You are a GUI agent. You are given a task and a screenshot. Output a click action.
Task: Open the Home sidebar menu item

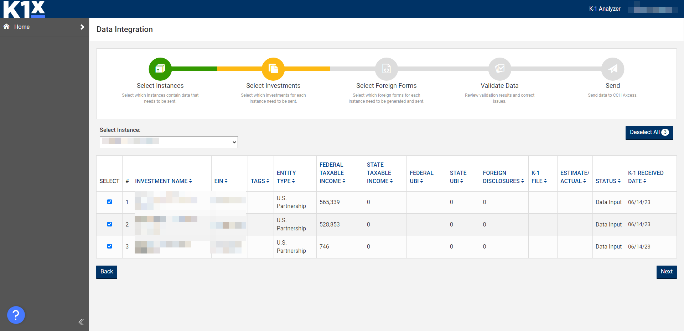point(22,27)
